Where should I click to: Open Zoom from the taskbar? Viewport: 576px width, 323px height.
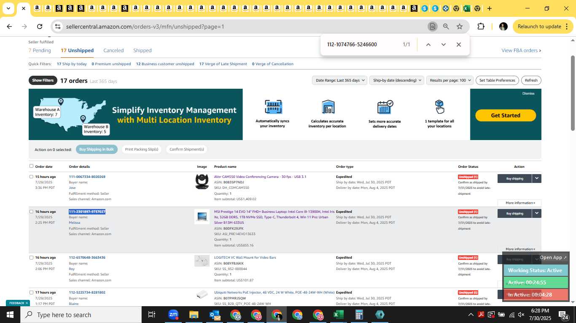click(x=173, y=315)
